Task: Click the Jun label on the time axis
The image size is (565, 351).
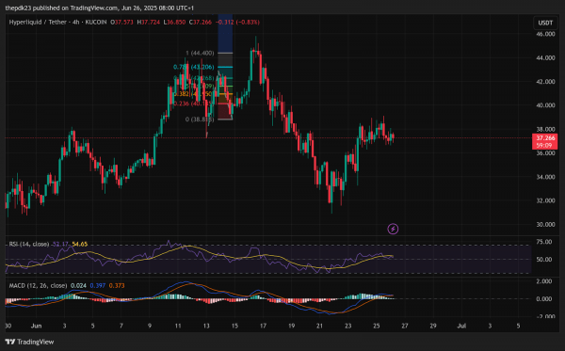Action: click(36, 326)
